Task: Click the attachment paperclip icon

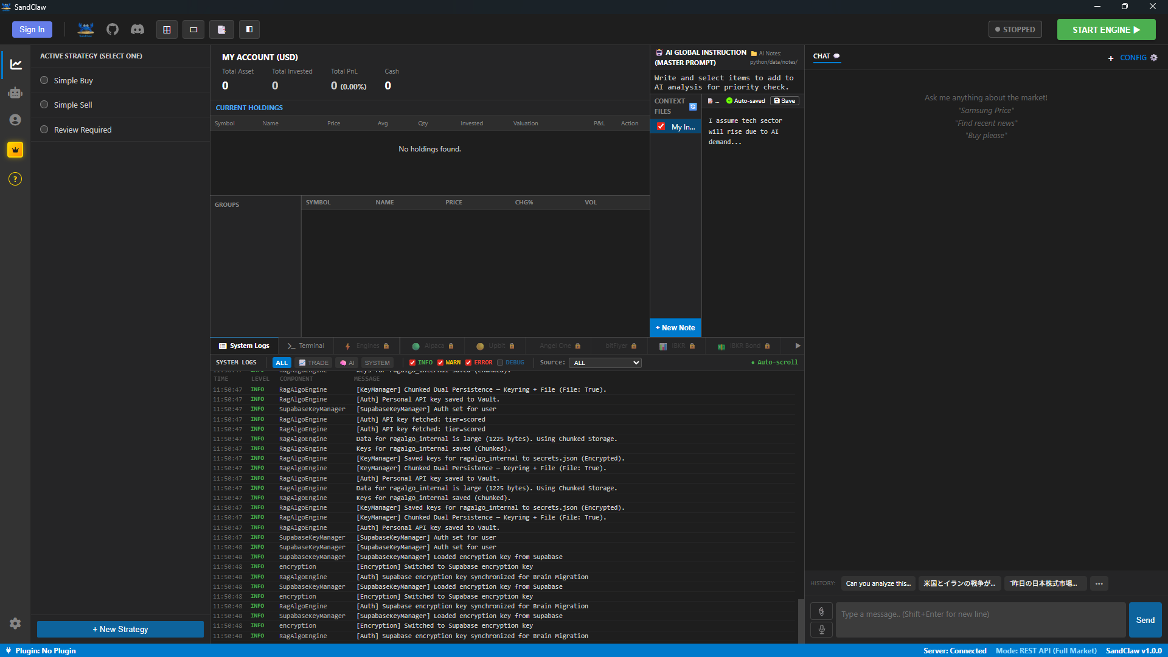Action: [x=821, y=611]
